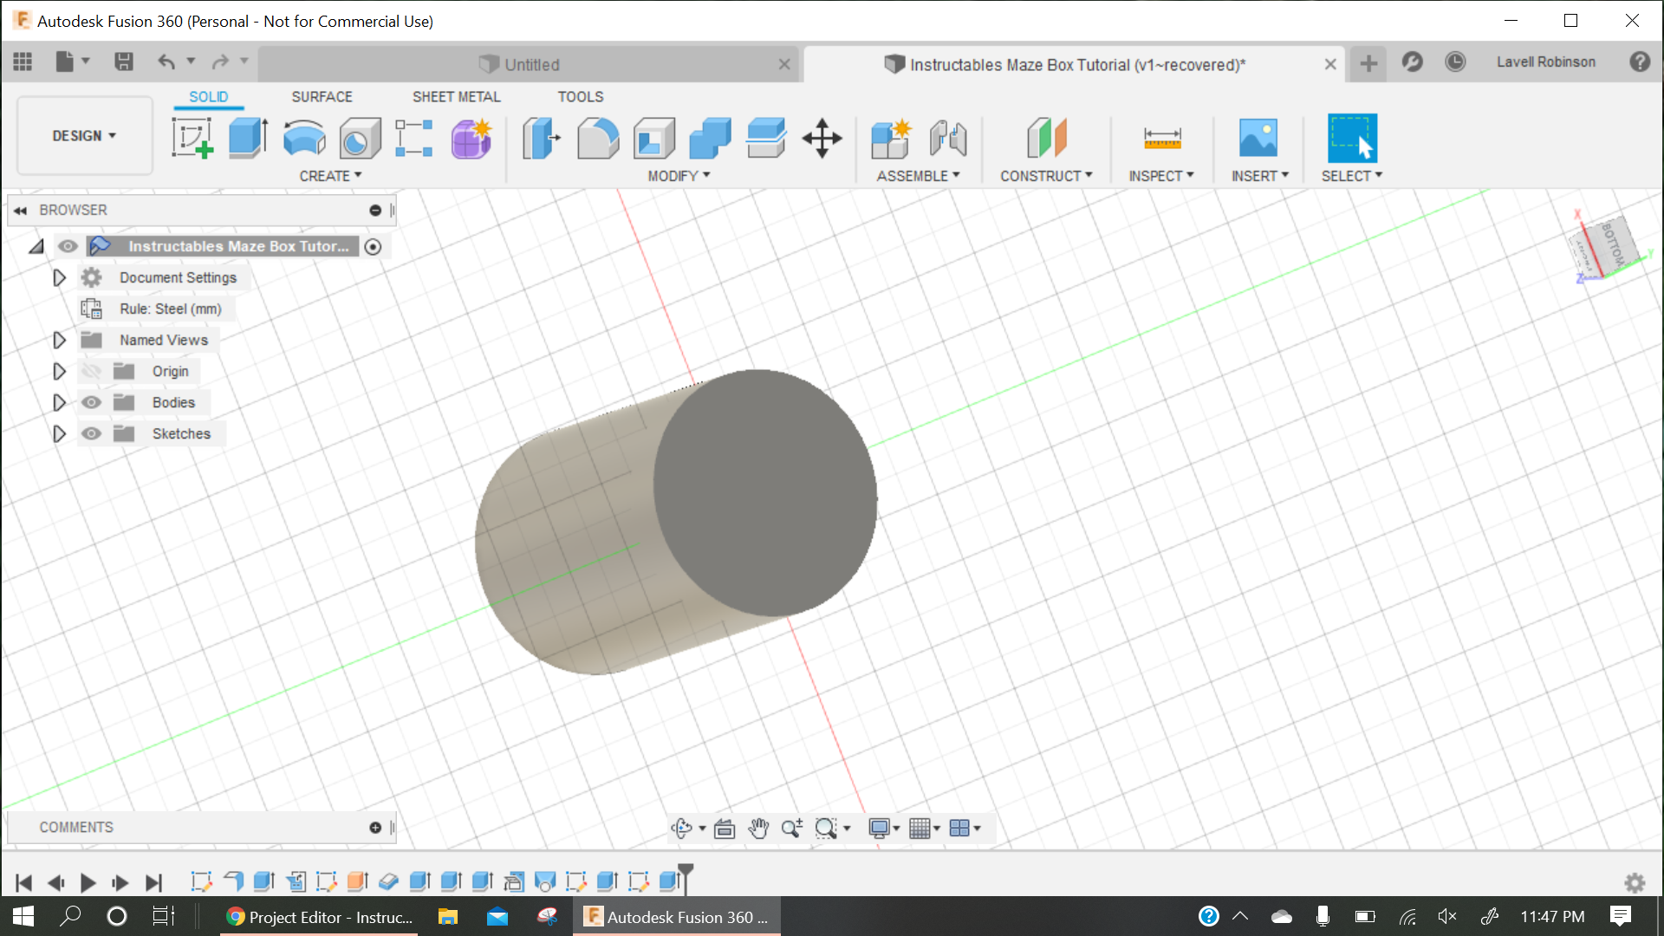Switch to the TOOLS tab

click(x=580, y=97)
